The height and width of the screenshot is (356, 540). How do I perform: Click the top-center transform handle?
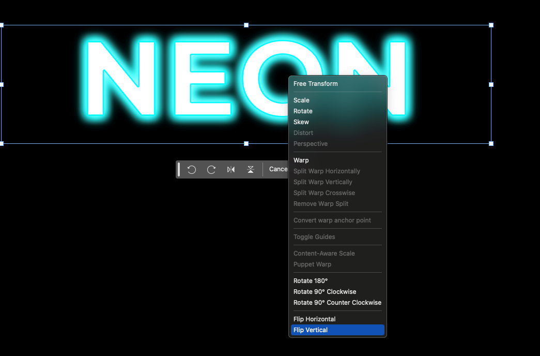point(246,25)
